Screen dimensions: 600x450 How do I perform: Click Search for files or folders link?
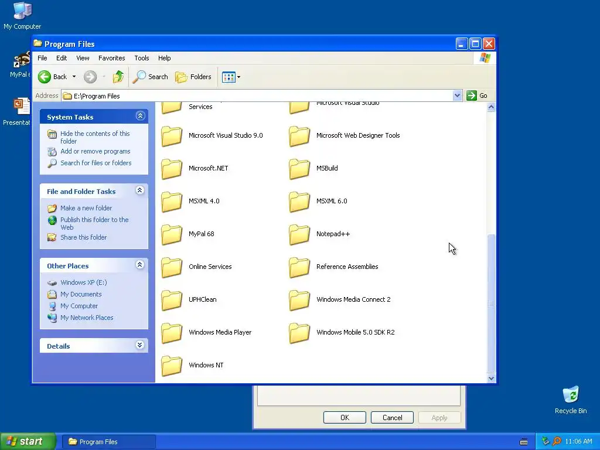(x=96, y=163)
